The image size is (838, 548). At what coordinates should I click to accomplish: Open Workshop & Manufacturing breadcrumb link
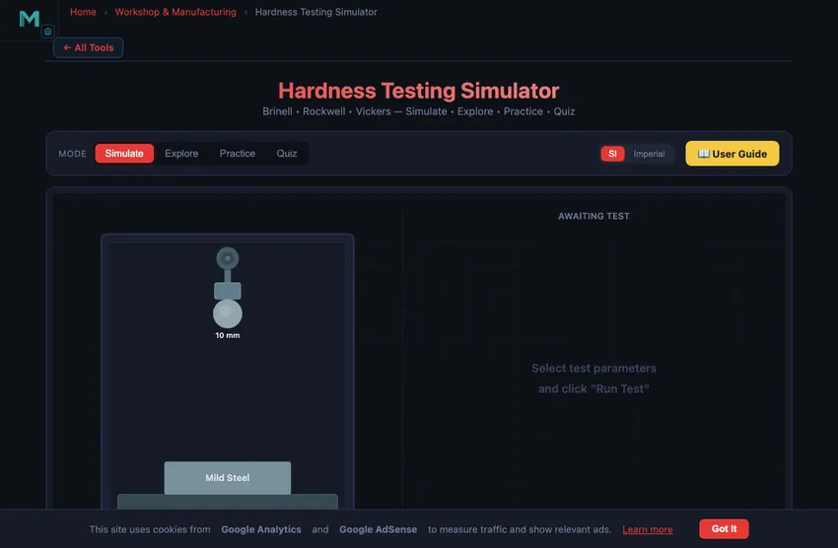175,12
